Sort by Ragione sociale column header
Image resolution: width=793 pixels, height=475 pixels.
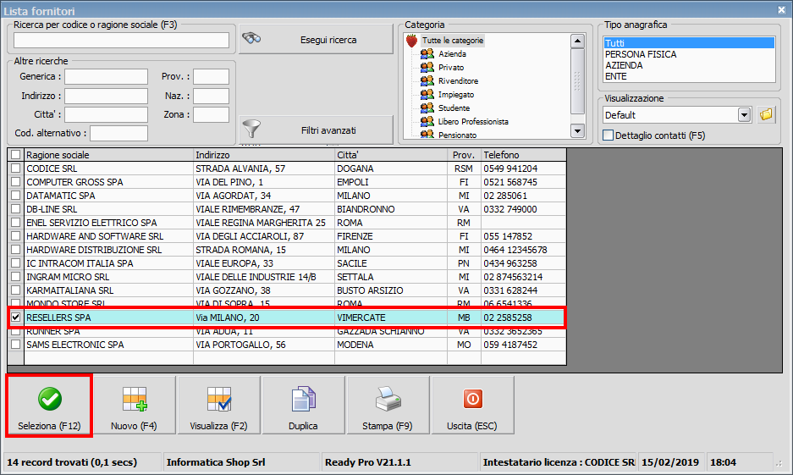pyautogui.click(x=108, y=155)
